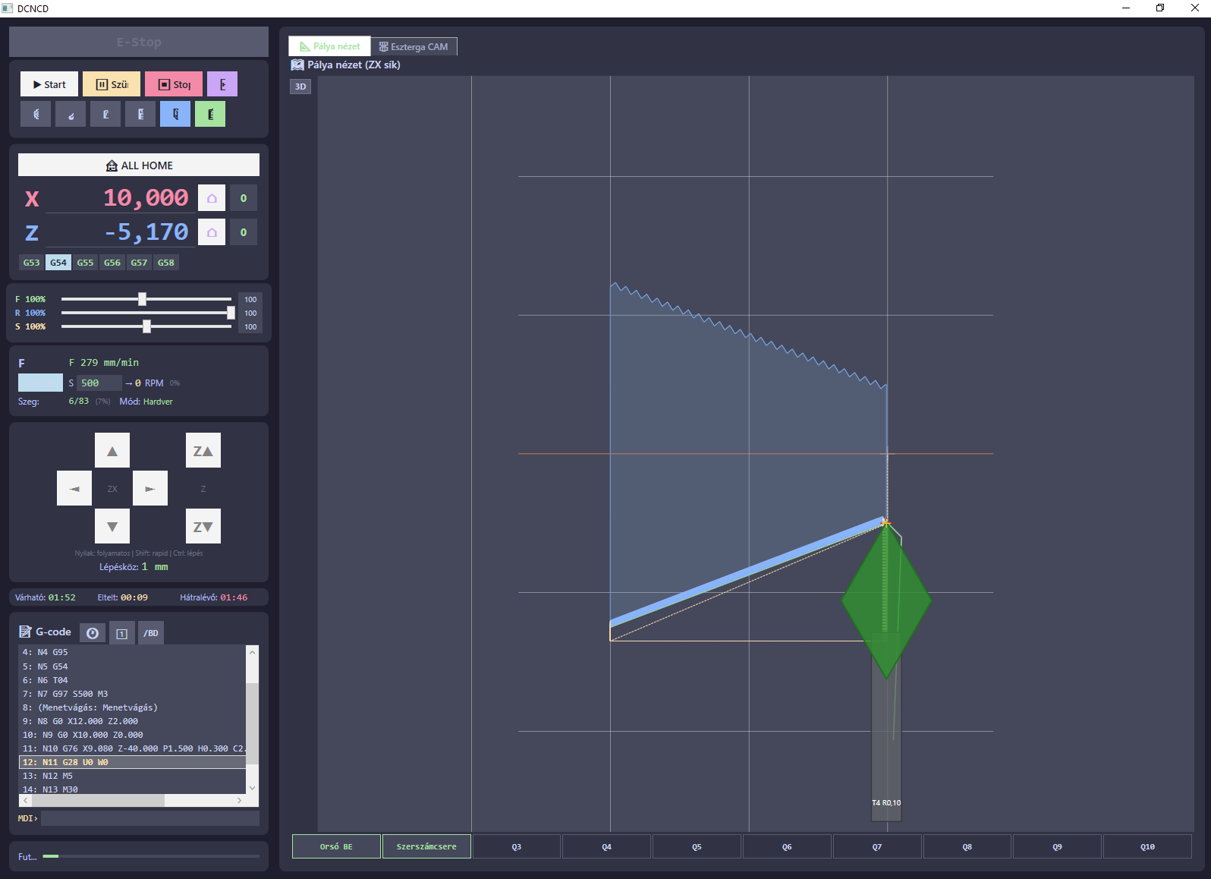The width and height of the screenshot is (1211, 879).
Task: Toggle the Orsó BE spindle button
Action: (336, 846)
